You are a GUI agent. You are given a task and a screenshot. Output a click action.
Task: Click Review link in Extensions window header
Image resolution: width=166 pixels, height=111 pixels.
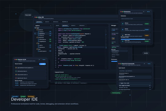tap(148, 12)
